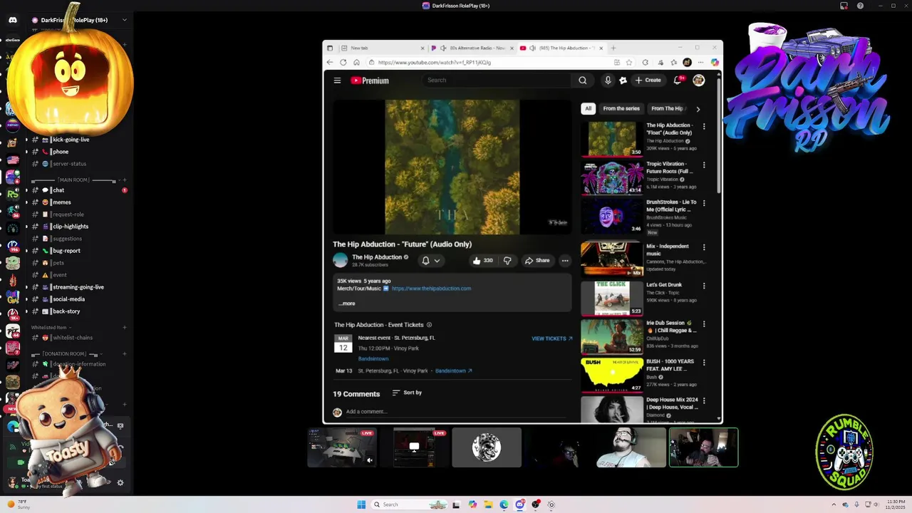Screen dimensions: 912x513
Task: Open options menu for Let's Get Drunk
Action: [704, 286]
